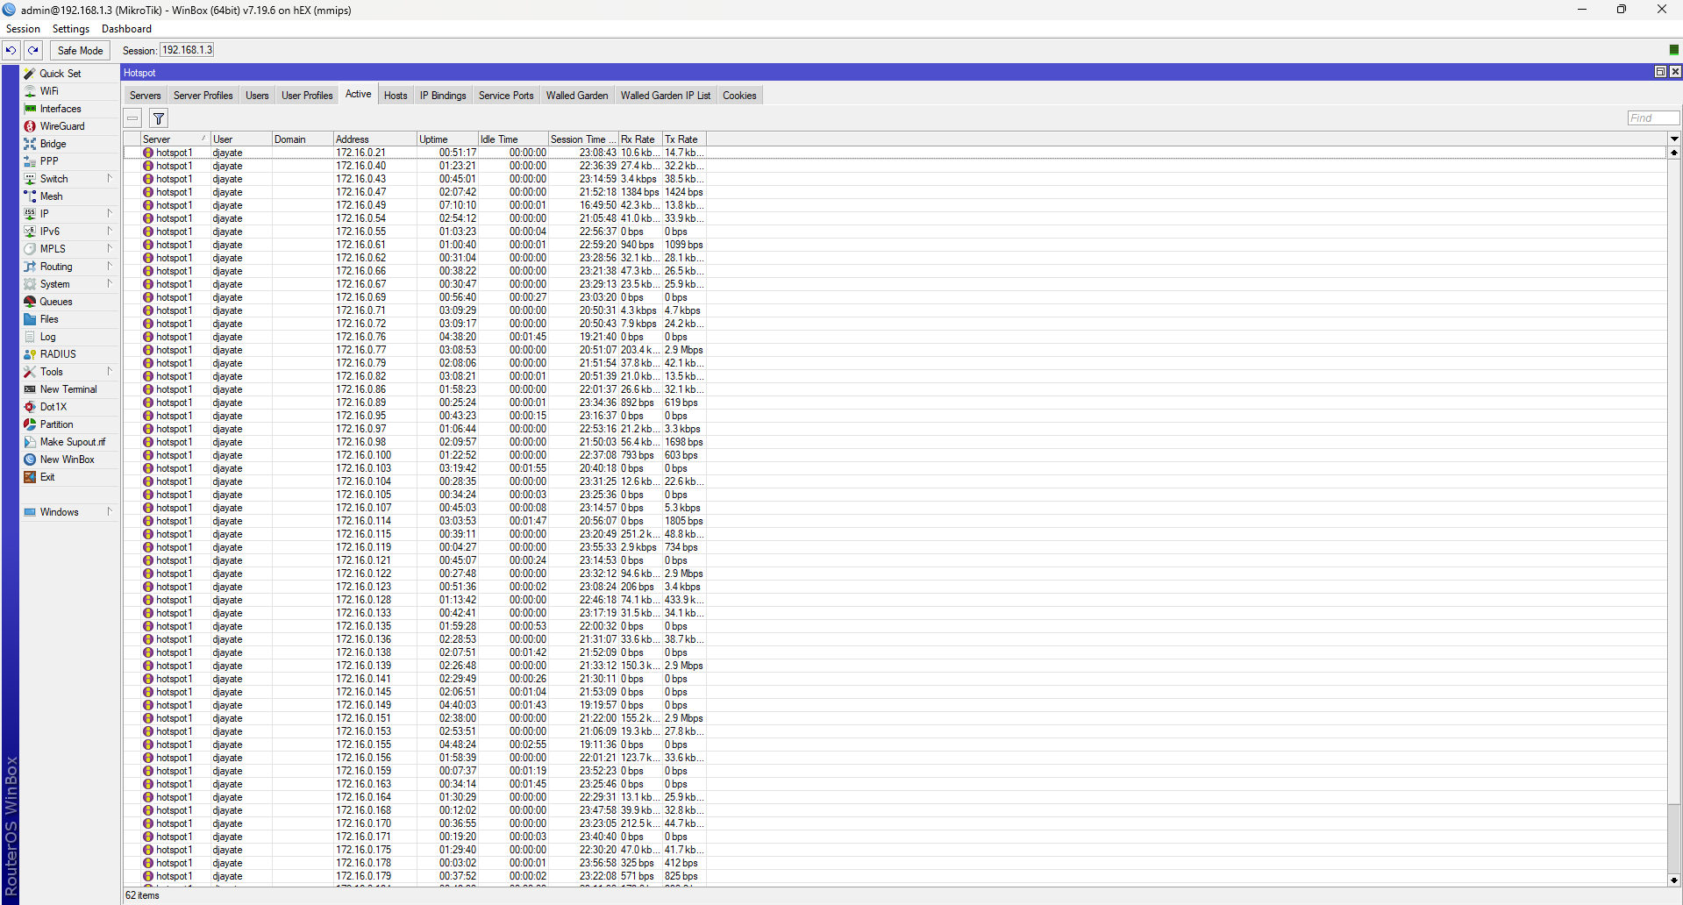Click the scrollbar up arrow
Viewport: 1683px width, 905px height.
pyautogui.click(x=1673, y=153)
